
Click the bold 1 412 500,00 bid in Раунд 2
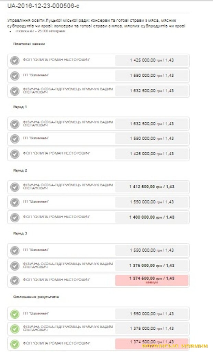(152, 187)
